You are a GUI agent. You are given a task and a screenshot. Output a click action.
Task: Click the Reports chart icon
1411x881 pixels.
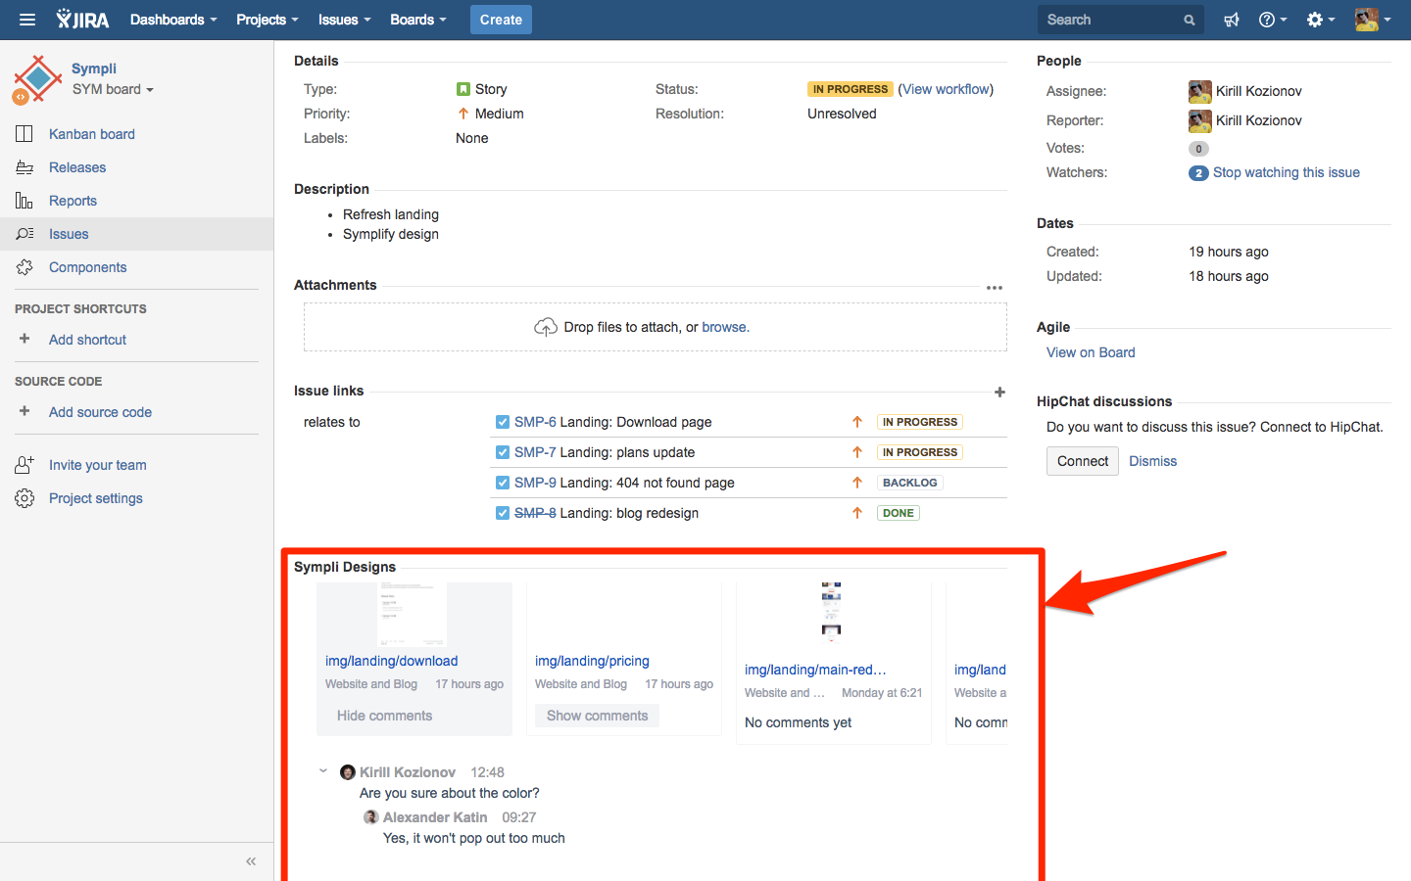click(24, 201)
